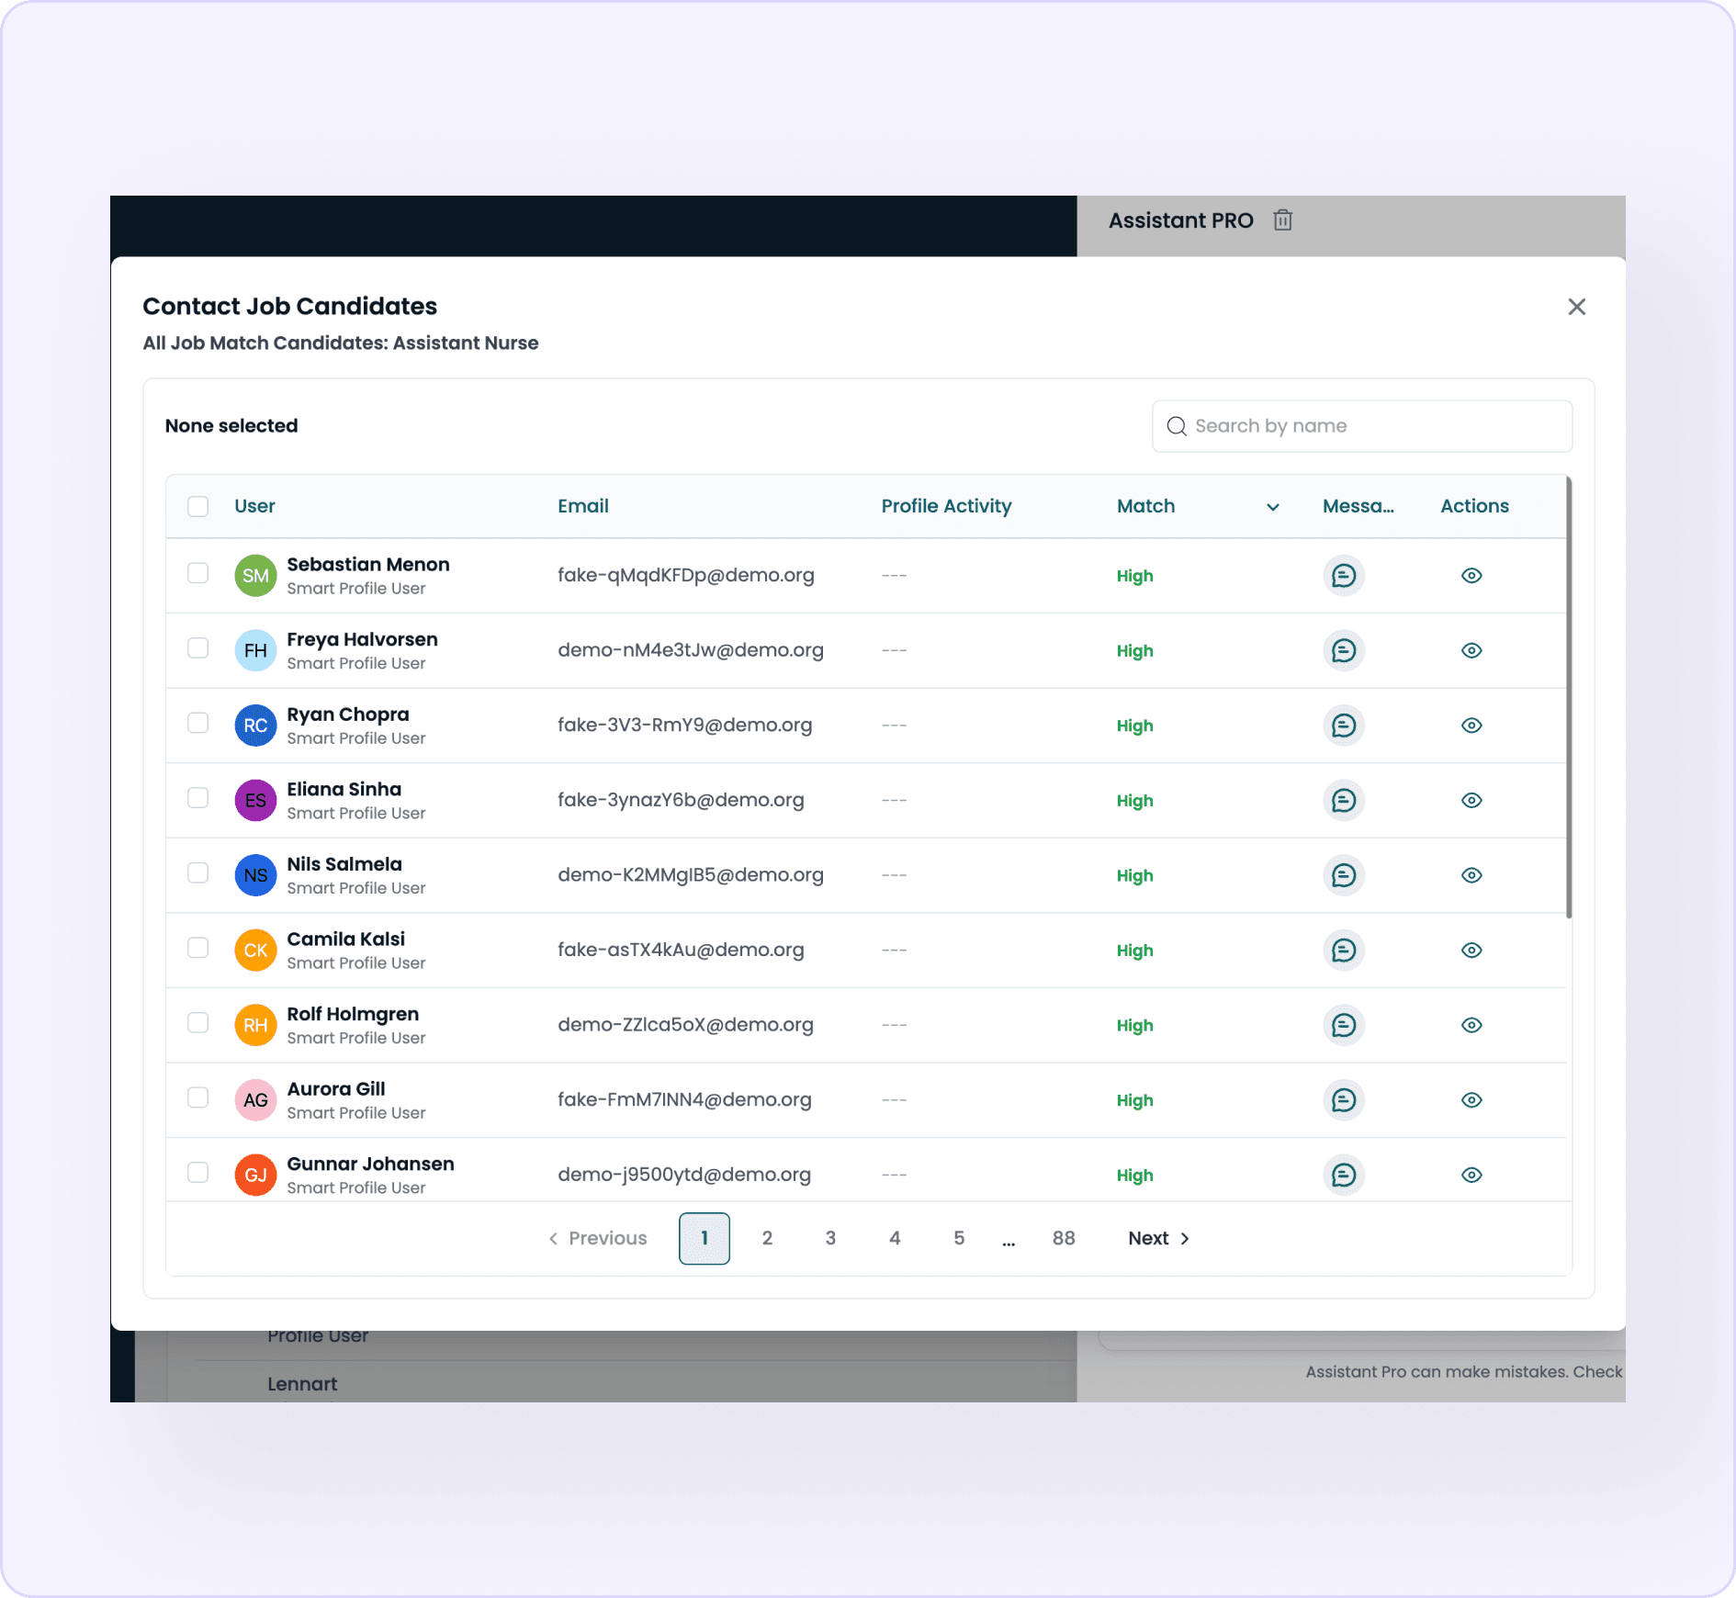
Task: Click the GJ avatar for Gunnar Johansen
Action: (x=255, y=1175)
